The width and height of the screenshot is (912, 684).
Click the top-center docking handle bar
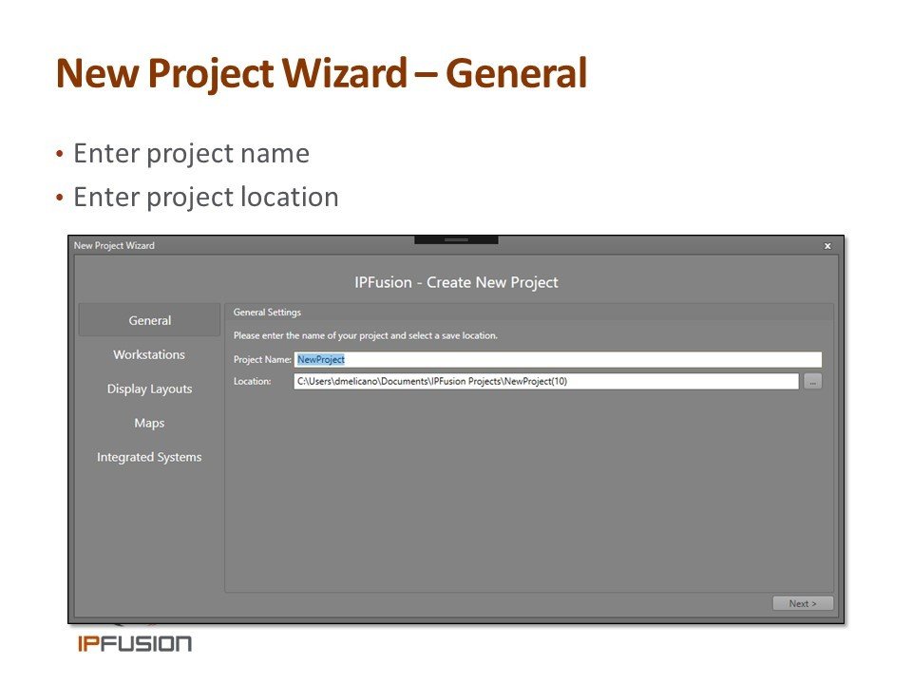[x=456, y=239]
